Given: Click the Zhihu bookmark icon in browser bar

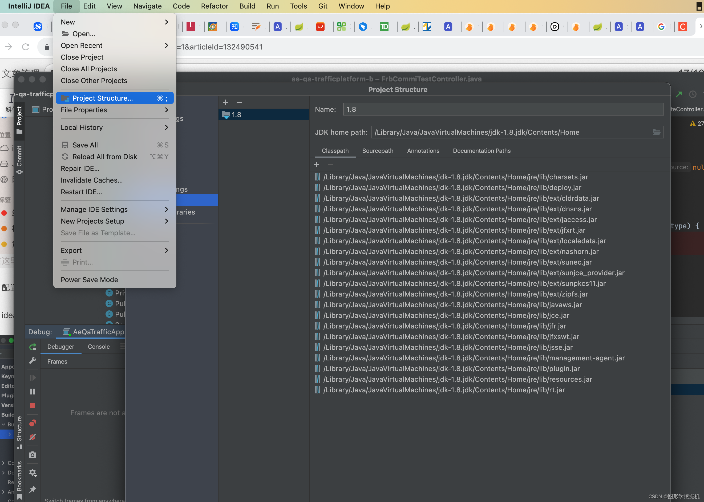Looking at the screenshot, I should tap(234, 27).
